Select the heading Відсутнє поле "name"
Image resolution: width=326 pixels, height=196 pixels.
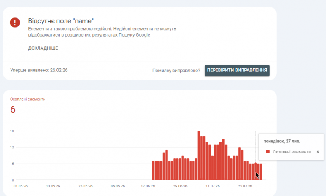tap(61, 21)
